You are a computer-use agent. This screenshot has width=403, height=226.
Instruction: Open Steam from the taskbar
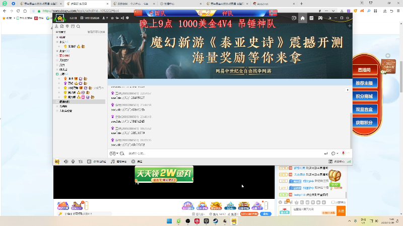click(x=216, y=221)
